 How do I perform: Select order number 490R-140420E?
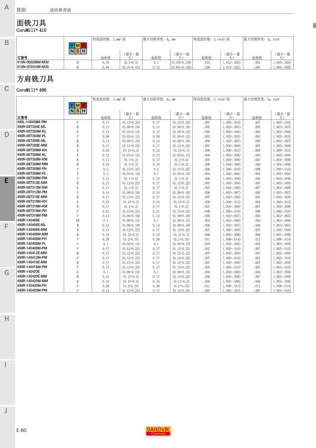coord(28,271)
